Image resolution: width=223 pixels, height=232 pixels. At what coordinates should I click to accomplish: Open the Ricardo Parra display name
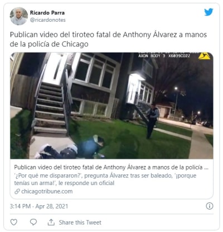[x=47, y=13]
